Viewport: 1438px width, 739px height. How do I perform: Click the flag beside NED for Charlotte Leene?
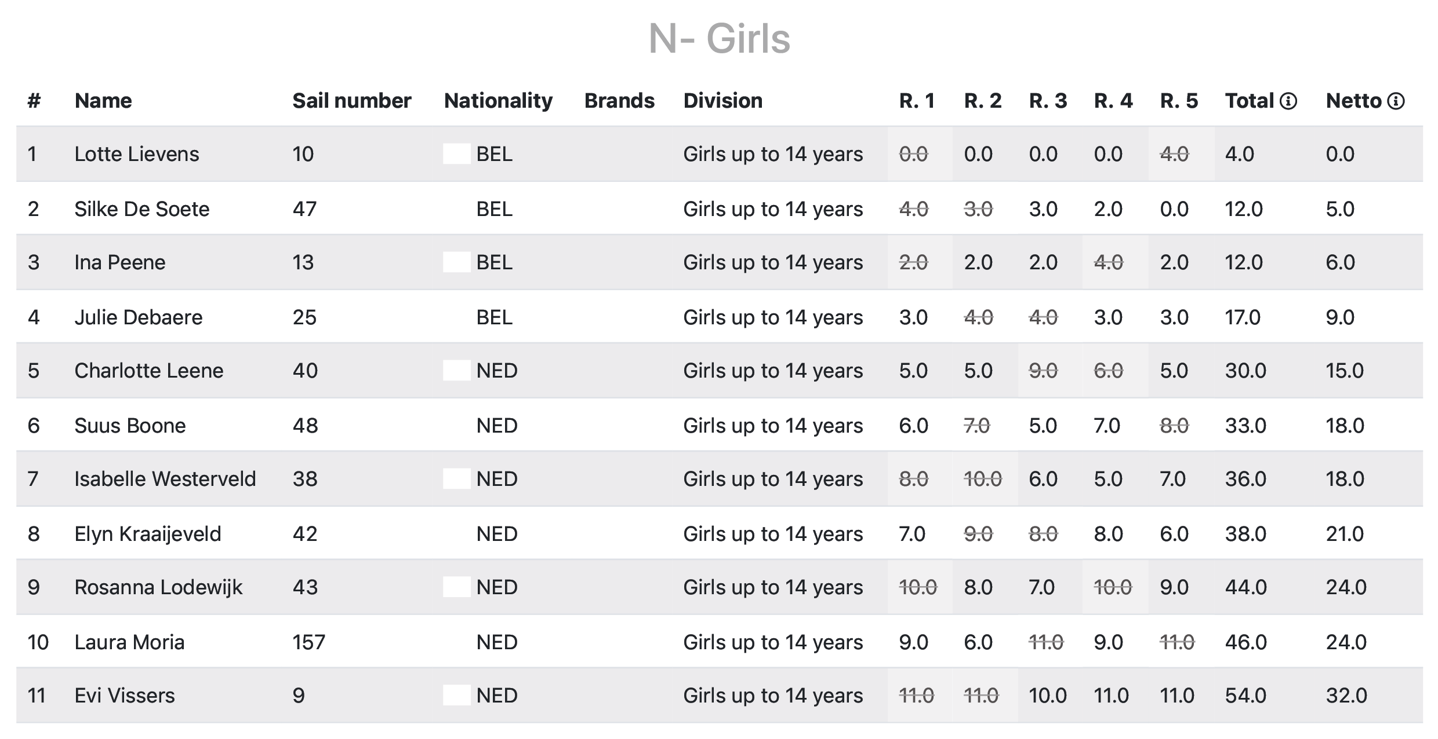(x=457, y=371)
